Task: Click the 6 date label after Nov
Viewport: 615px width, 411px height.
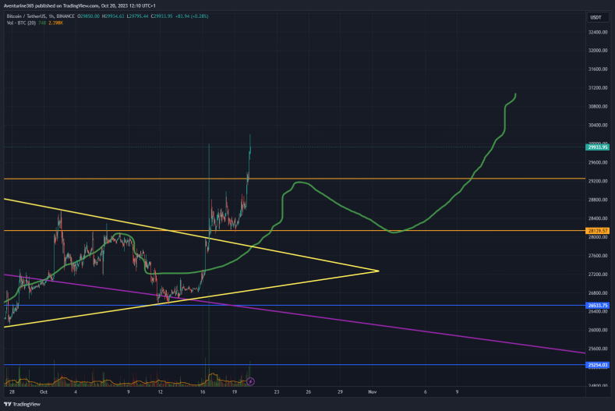Action: point(425,392)
